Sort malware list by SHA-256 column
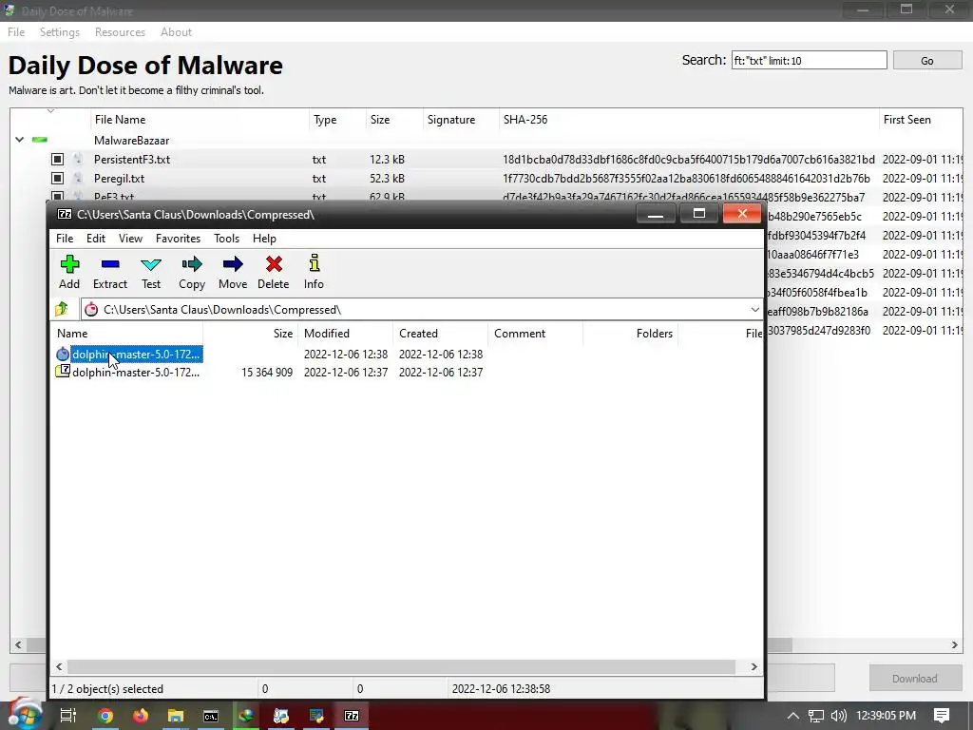Viewport: 973px width, 730px height. click(x=688, y=119)
